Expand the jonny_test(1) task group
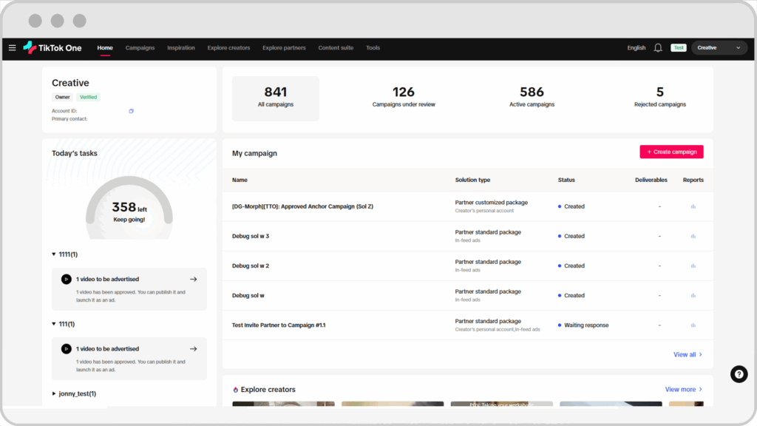Image resolution: width=757 pixels, height=426 pixels. coord(54,393)
